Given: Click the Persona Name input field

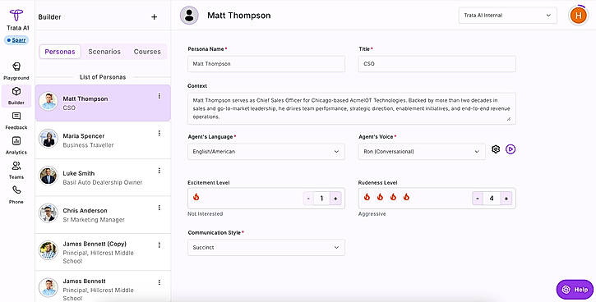Looking at the screenshot, I should coord(266,64).
